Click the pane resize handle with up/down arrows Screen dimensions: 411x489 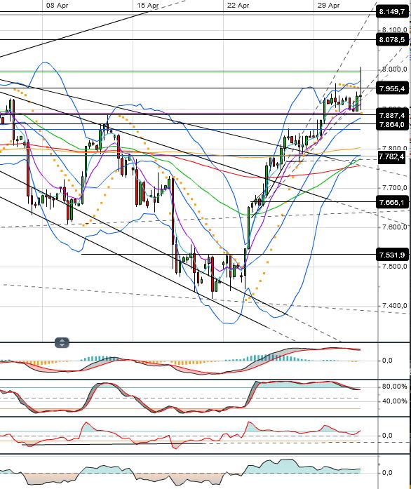[x=62, y=343]
